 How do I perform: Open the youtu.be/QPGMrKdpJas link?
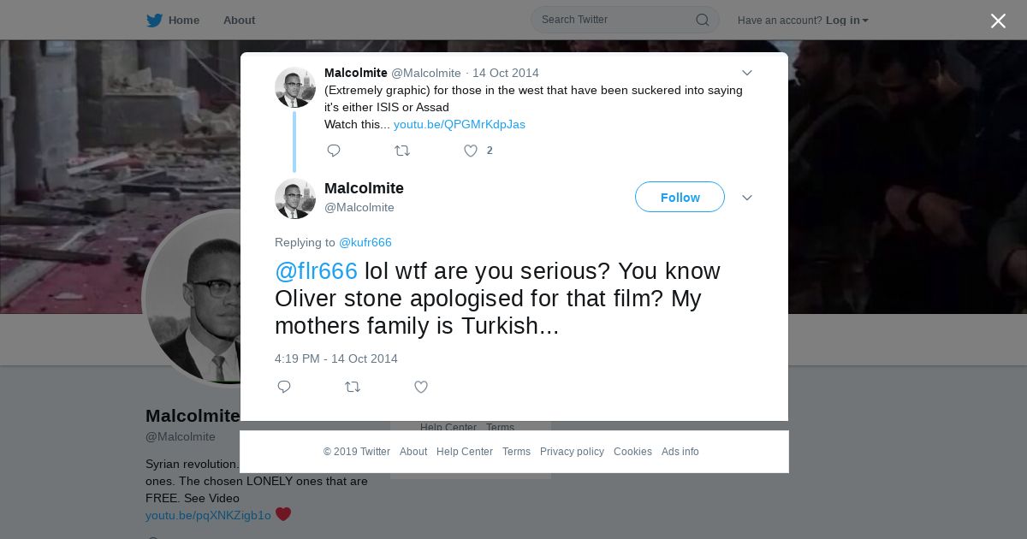click(x=460, y=124)
